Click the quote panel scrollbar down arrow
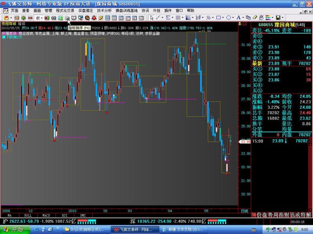The image size is (313, 234). (311, 211)
